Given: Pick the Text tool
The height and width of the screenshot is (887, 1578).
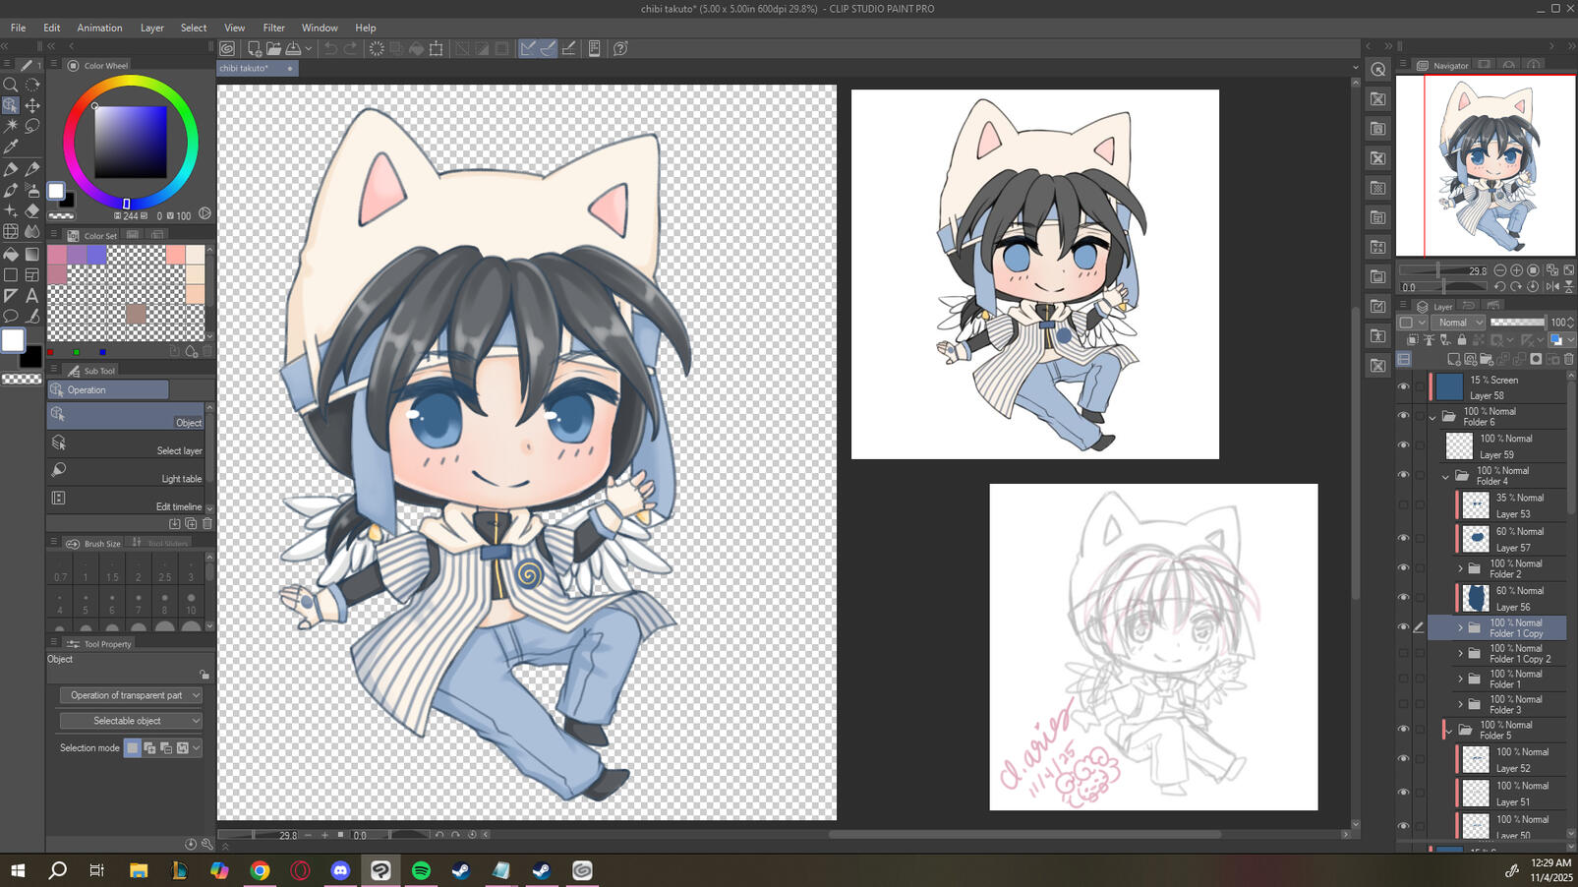Looking at the screenshot, I should click(x=32, y=295).
